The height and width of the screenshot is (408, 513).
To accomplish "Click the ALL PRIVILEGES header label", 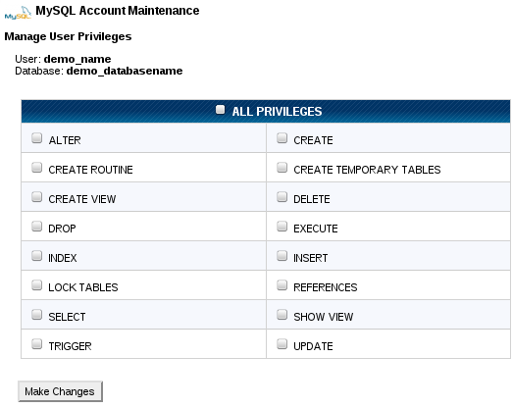I will tap(277, 112).
